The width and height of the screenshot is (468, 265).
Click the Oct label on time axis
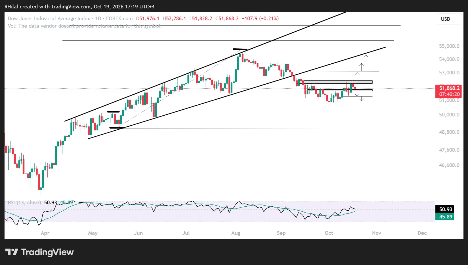coord(329,233)
